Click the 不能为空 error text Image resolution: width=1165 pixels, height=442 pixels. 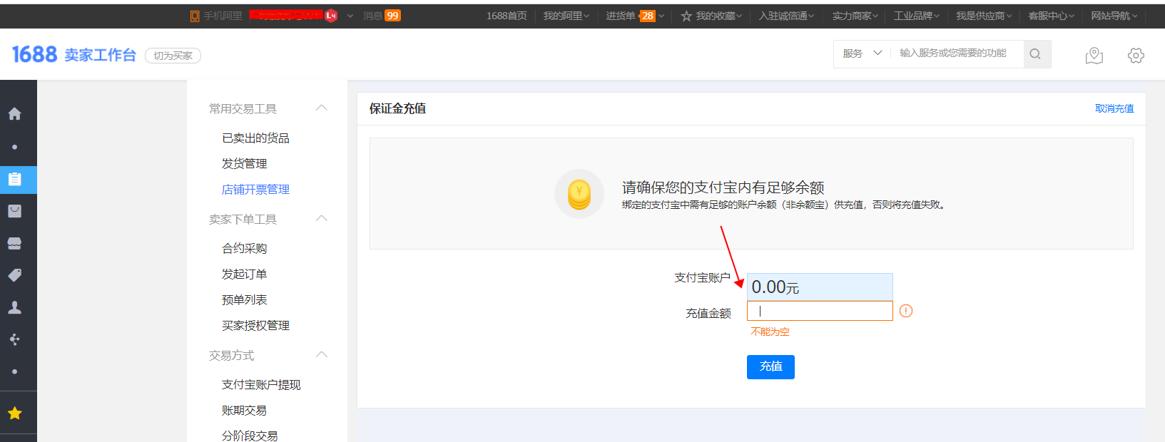(770, 332)
